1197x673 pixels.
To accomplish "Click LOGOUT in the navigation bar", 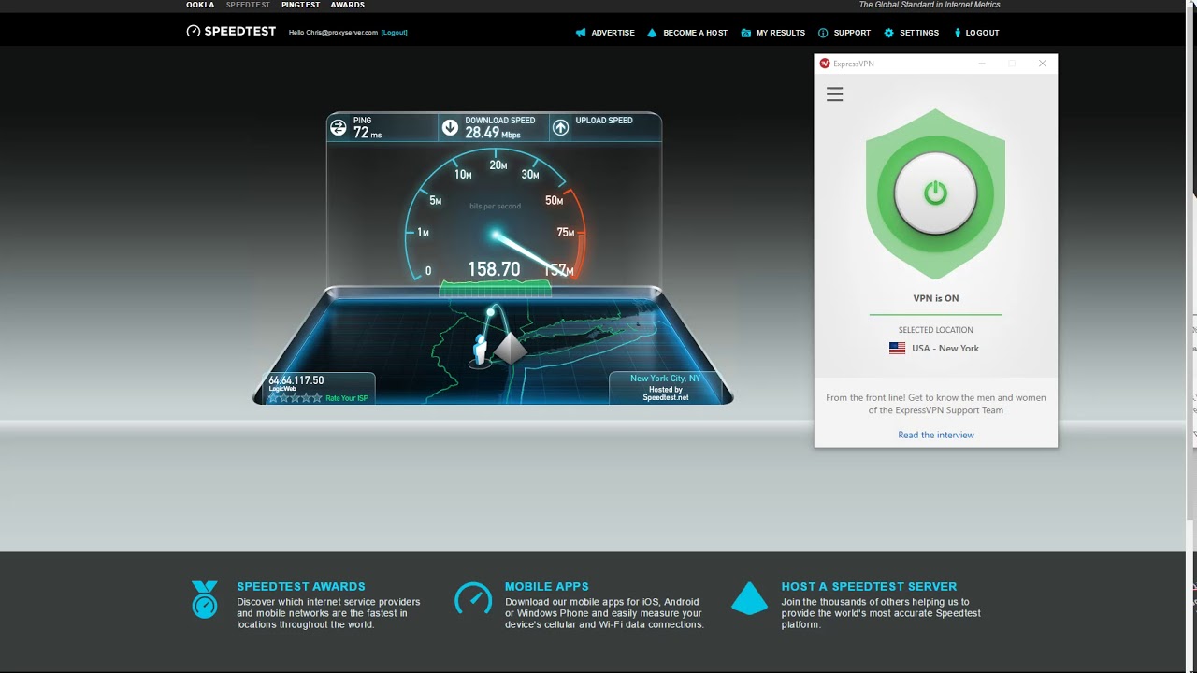I will 982,33.
